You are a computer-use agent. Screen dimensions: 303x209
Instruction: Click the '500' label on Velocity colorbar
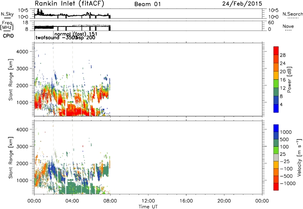285,140
